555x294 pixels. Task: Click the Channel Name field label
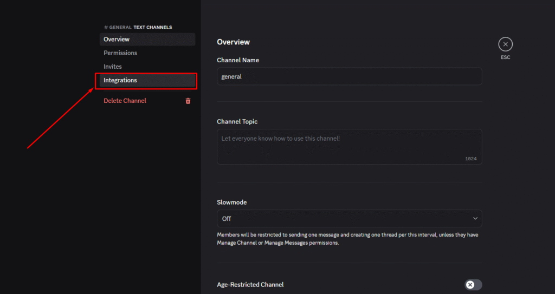pos(238,60)
